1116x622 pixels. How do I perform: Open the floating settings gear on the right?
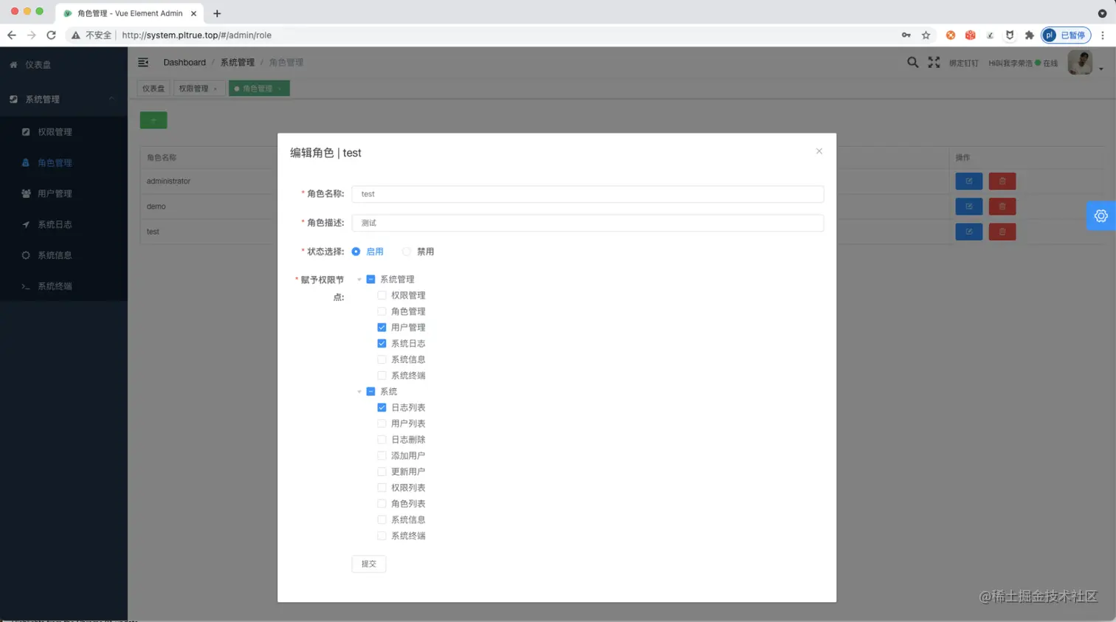click(1100, 215)
